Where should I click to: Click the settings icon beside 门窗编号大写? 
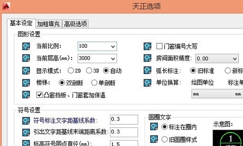tap(148, 46)
